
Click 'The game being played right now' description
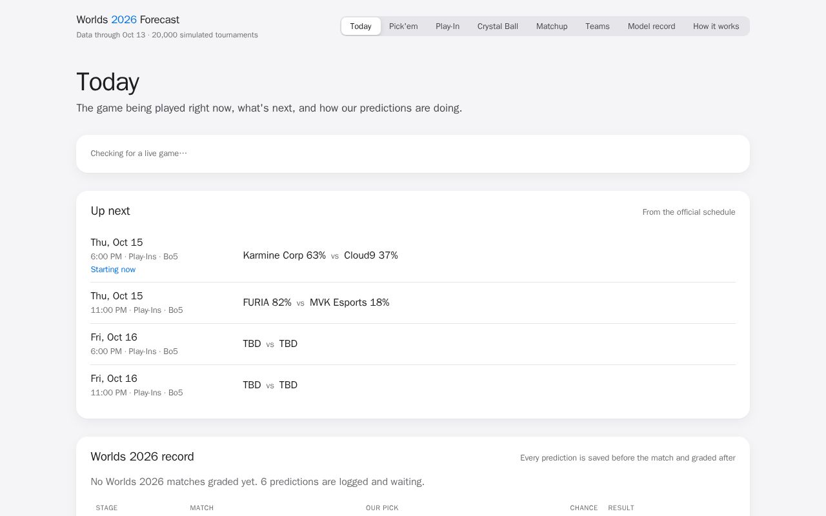click(x=269, y=108)
